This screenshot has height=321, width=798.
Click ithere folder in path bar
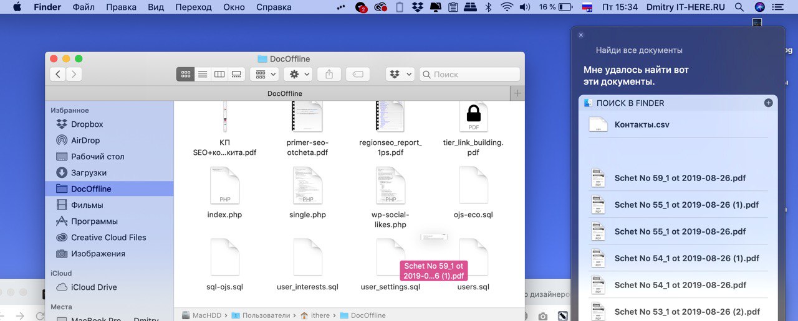pyautogui.click(x=320, y=315)
